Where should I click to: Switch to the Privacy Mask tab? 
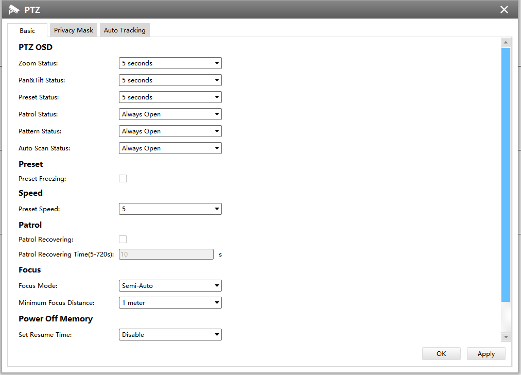click(74, 30)
